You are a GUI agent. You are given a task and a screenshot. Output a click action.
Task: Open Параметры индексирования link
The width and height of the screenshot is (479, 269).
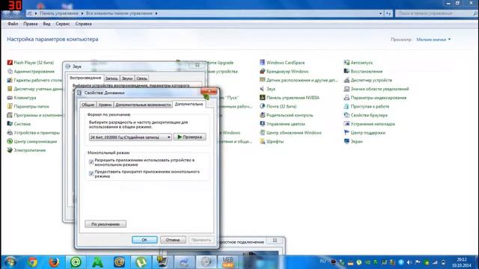point(379,98)
